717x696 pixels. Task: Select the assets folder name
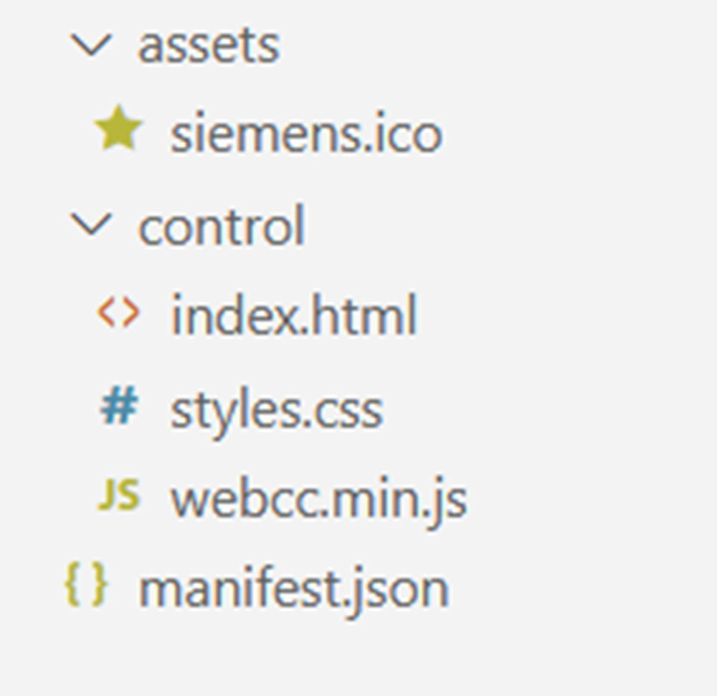point(208,46)
